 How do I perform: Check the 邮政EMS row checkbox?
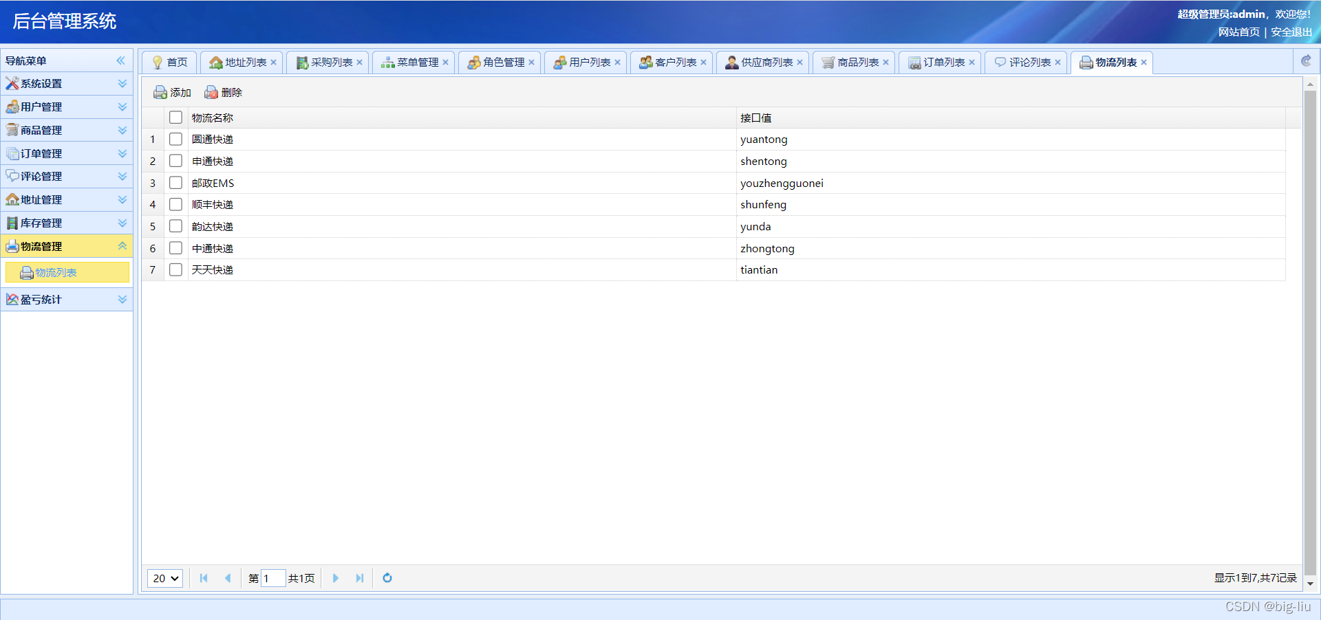pos(175,183)
